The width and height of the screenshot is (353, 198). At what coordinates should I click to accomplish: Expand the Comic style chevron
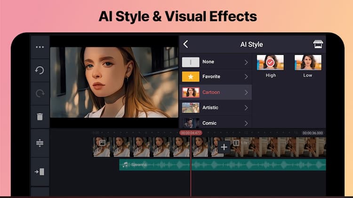click(246, 123)
